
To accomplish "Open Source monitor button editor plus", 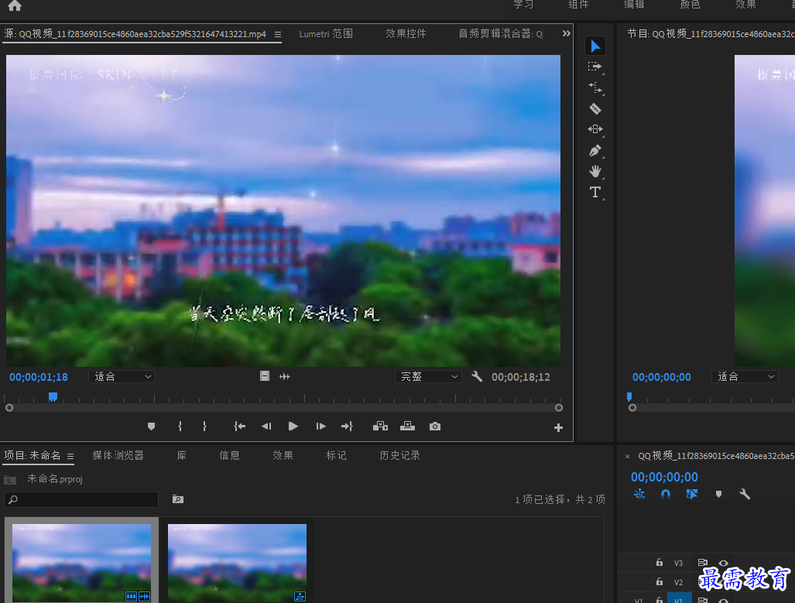I will tap(558, 428).
